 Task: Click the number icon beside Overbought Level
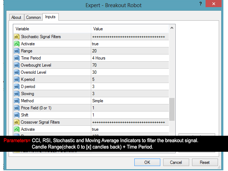pyautogui.click(x=17, y=65)
